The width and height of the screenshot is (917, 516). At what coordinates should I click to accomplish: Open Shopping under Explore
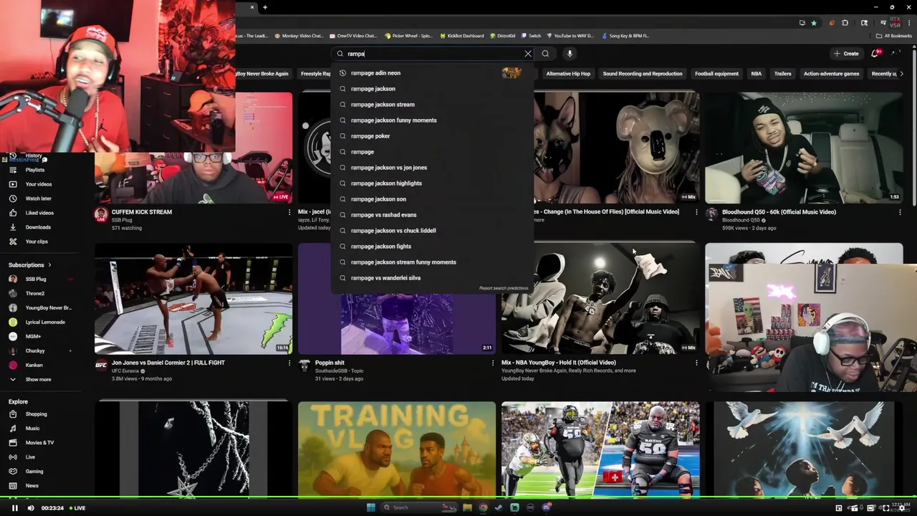tap(36, 414)
